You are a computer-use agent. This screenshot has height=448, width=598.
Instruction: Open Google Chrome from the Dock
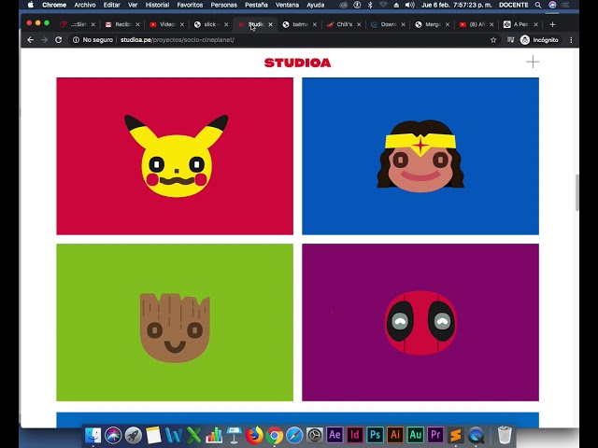(275, 435)
